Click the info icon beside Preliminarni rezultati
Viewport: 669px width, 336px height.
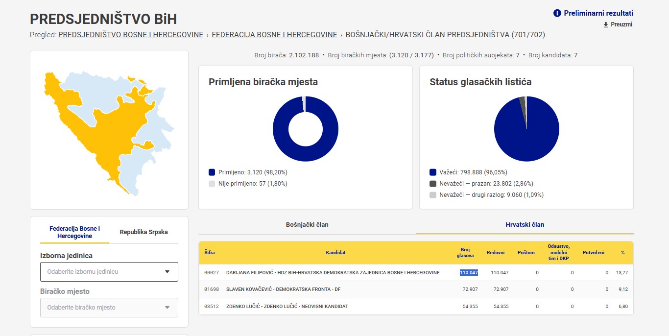pos(557,13)
